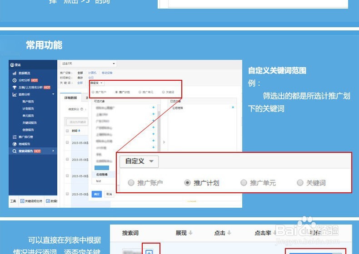Click the 添加为关键词 button

click(77, 122)
